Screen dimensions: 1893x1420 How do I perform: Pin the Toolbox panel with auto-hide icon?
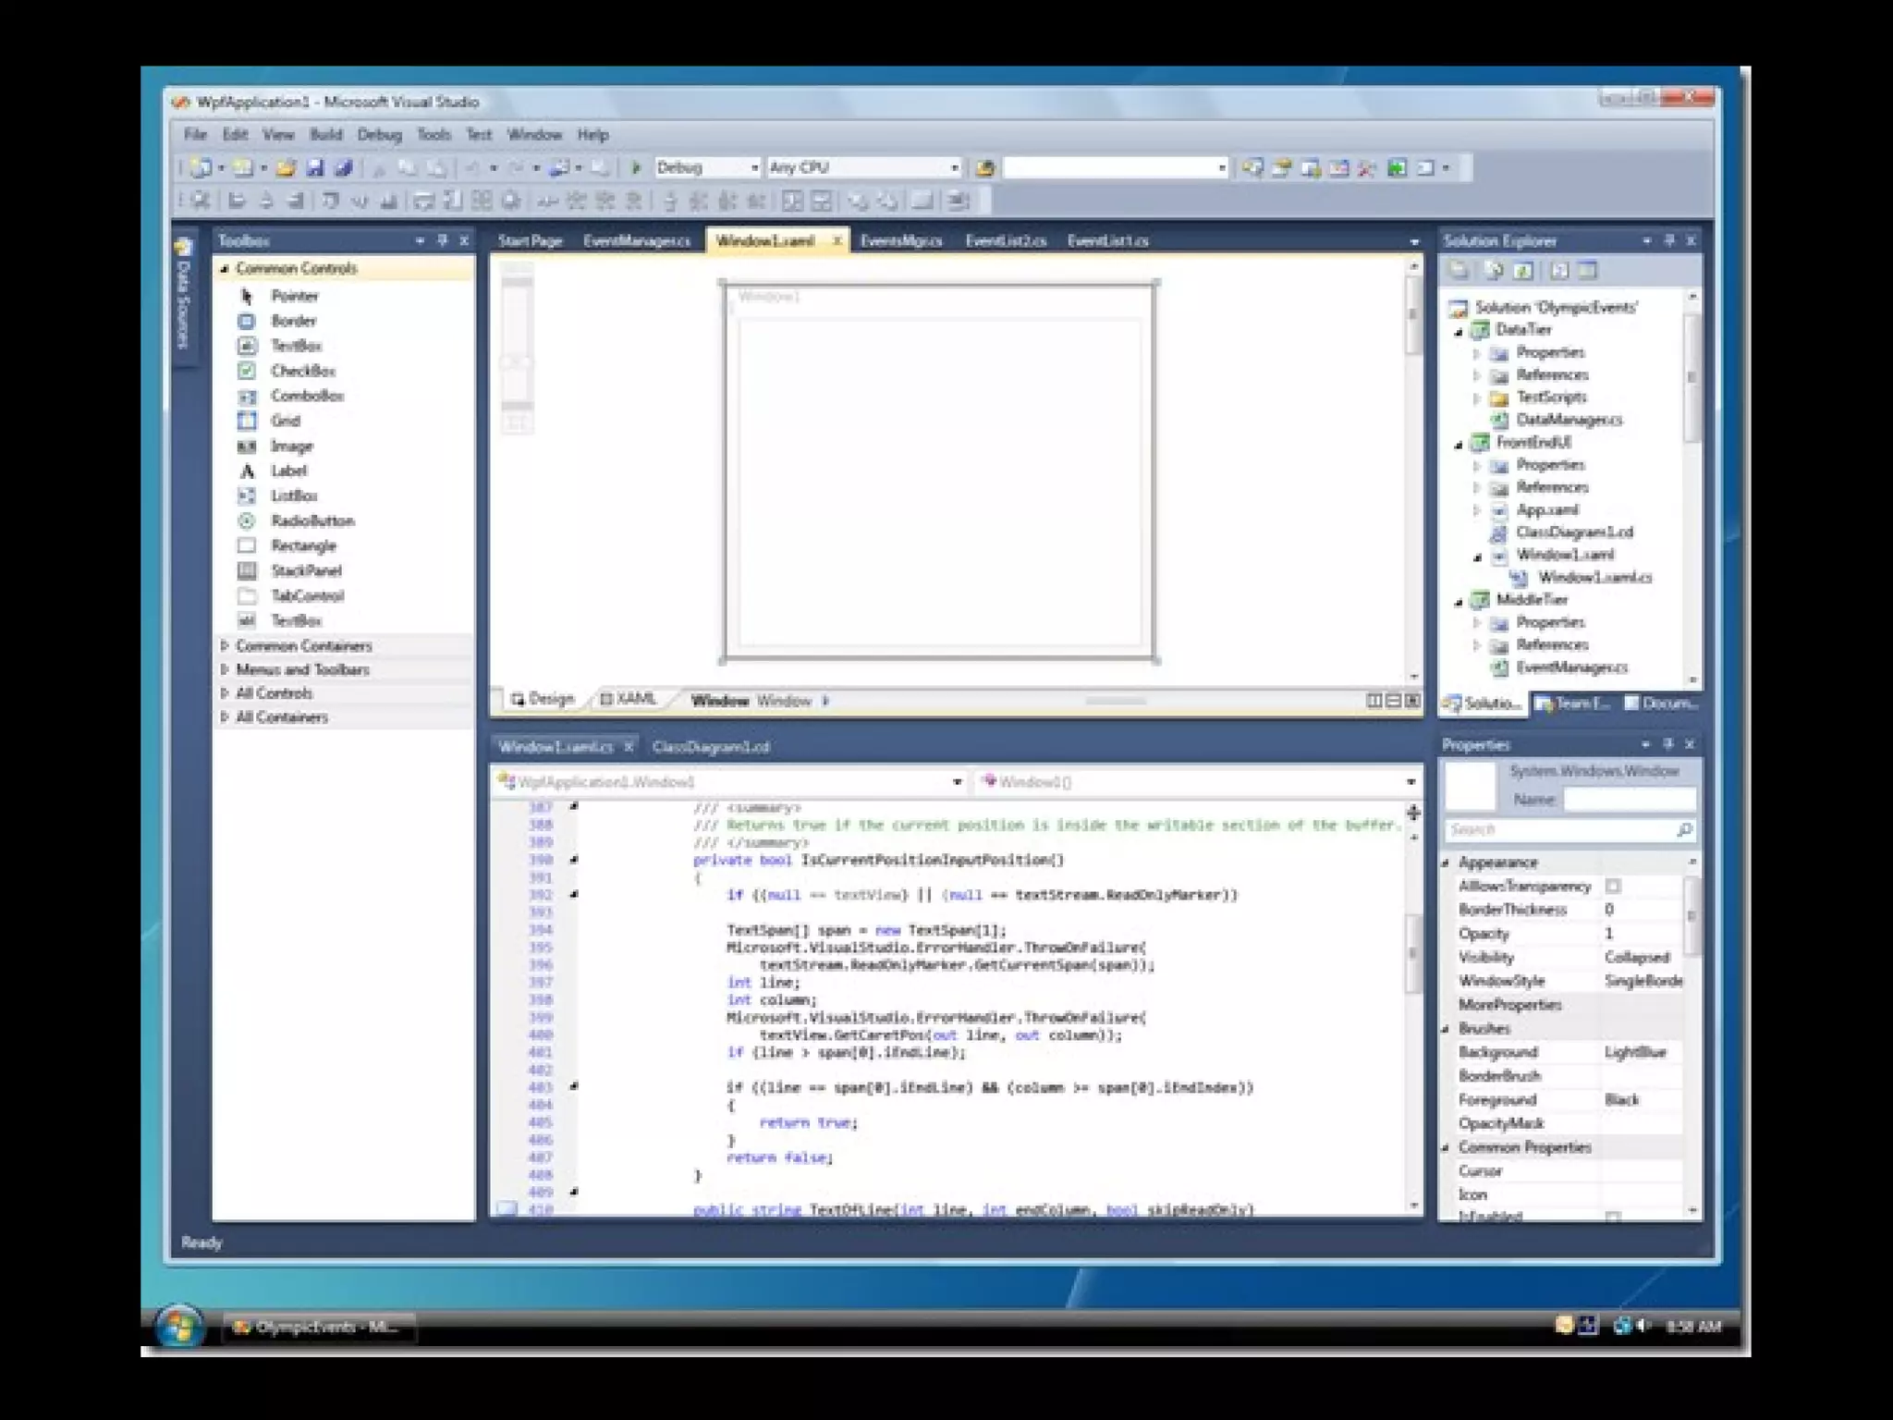[x=442, y=240]
